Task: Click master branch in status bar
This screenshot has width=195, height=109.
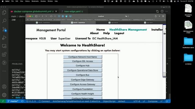Action: pyautogui.click(x=13, y=101)
